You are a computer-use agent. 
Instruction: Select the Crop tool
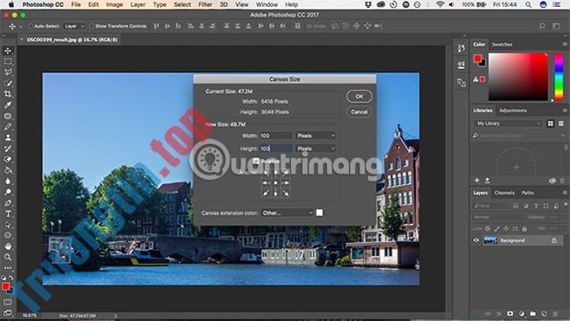[8, 94]
